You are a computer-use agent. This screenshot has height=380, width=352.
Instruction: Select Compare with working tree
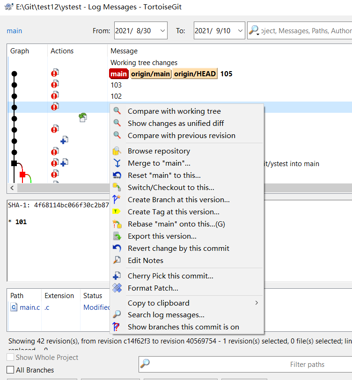click(x=187, y=111)
